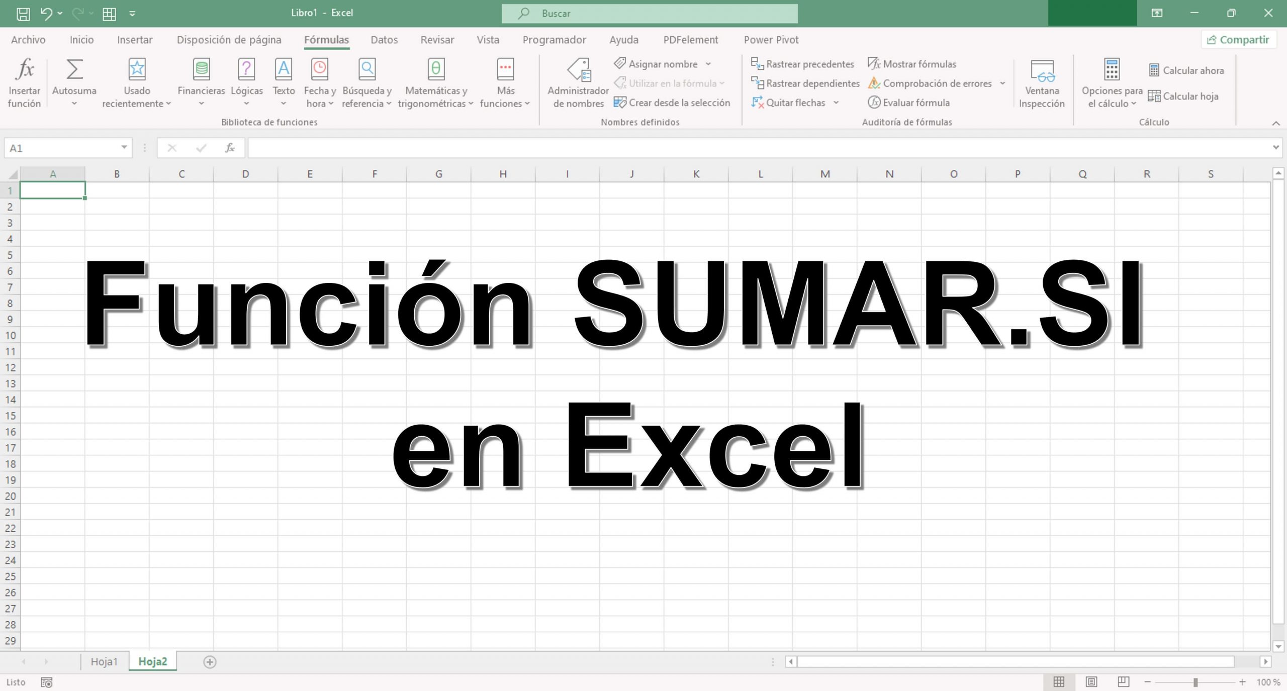Expand the Name Box dropdown arrow
Image resolution: width=1287 pixels, height=691 pixels.
(x=124, y=147)
